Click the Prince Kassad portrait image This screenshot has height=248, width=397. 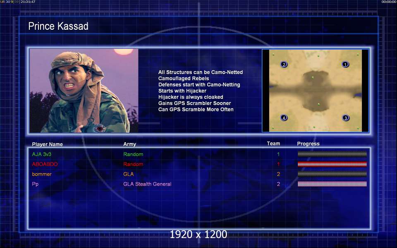84,91
